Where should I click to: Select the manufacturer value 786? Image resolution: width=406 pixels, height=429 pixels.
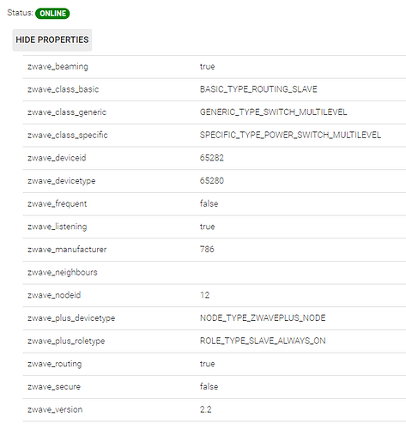point(207,250)
